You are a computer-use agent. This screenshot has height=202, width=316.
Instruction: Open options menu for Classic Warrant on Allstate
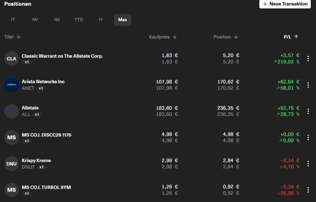pos(308,58)
